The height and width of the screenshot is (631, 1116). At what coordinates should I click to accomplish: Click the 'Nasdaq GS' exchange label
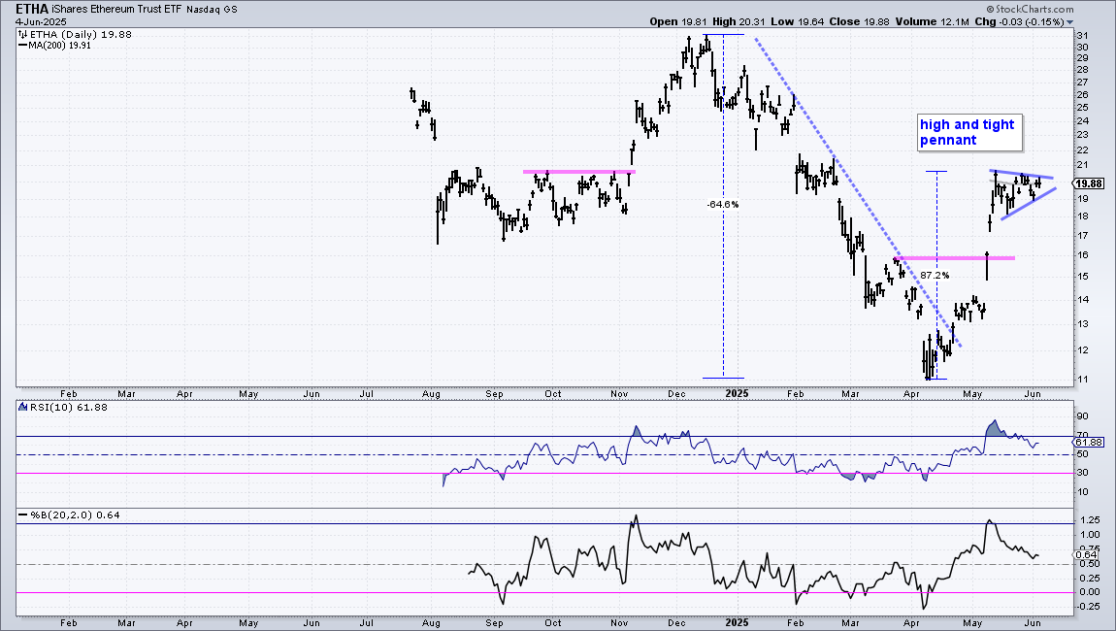click(213, 10)
